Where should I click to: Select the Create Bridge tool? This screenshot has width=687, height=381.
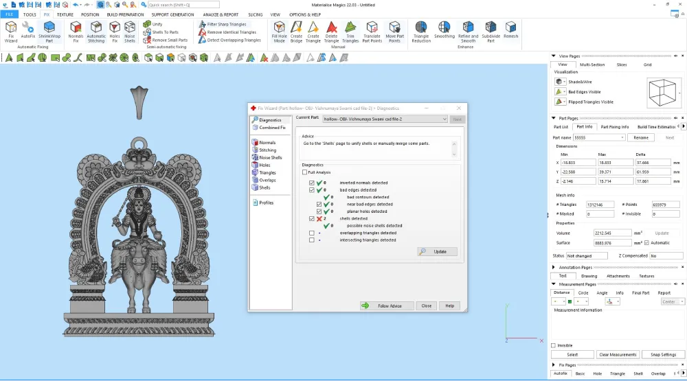point(296,32)
